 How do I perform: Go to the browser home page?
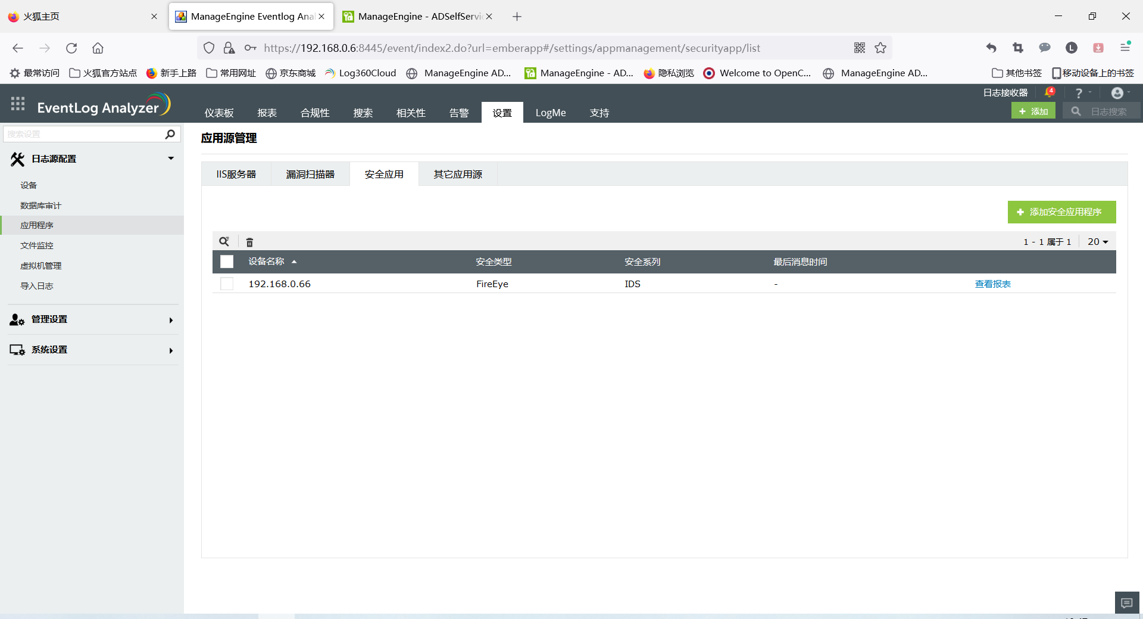pos(98,48)
